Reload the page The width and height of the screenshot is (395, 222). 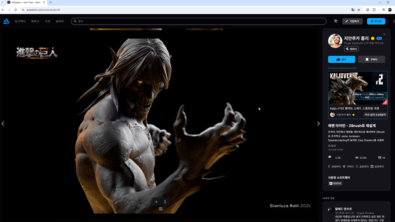coord(16,10)
